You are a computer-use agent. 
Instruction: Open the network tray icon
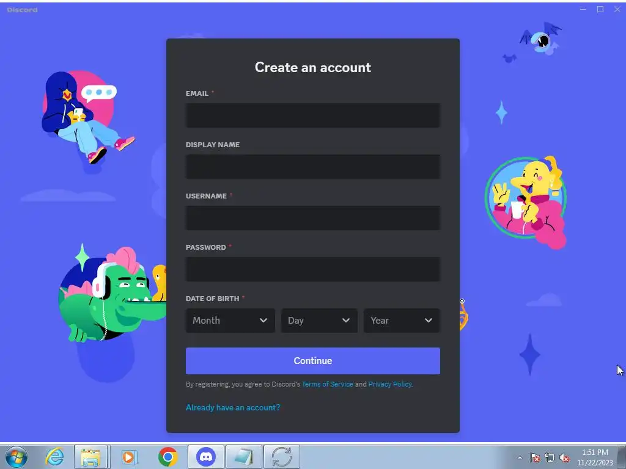550,457
